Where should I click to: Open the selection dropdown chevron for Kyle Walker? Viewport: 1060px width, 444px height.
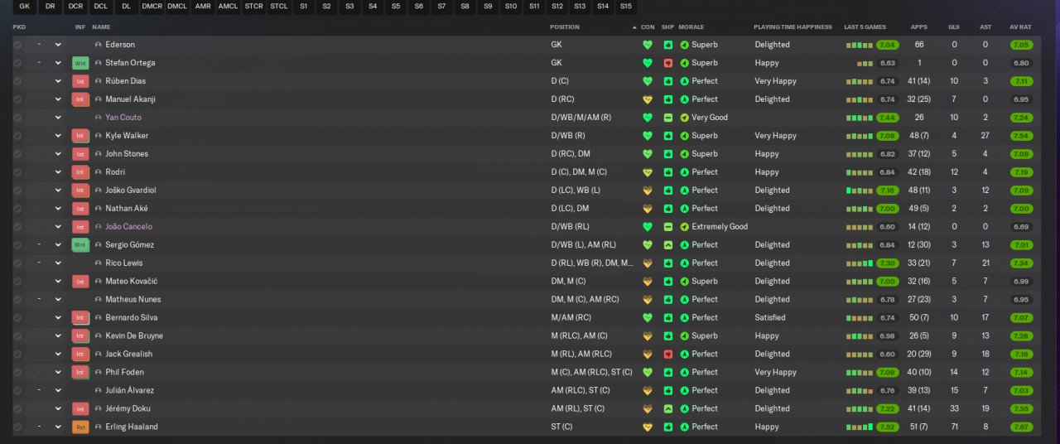pos(58,136)
